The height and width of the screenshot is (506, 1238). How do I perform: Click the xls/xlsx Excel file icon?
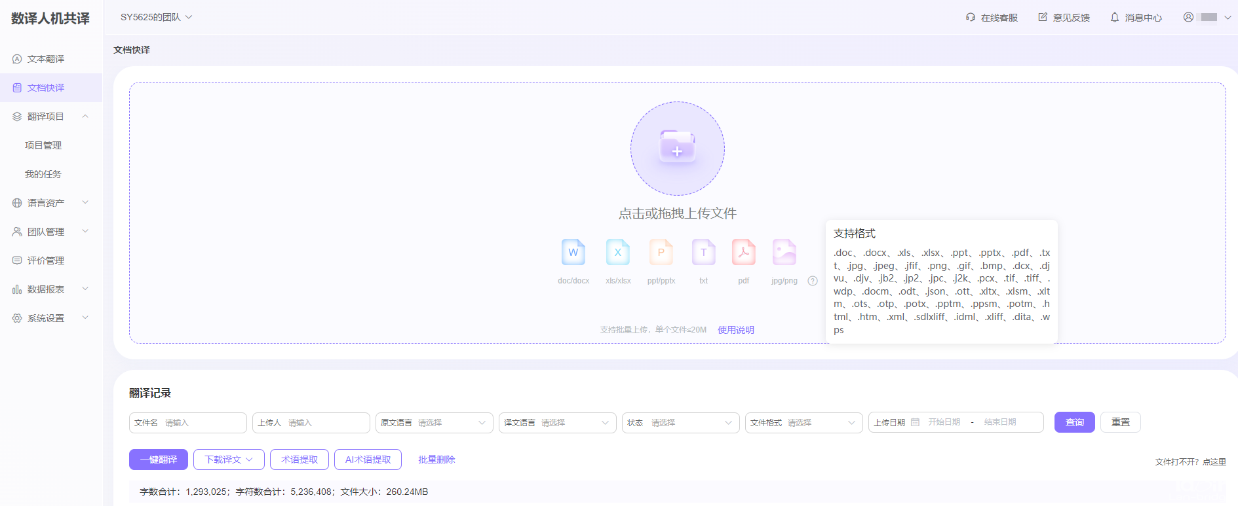[617, 253]
